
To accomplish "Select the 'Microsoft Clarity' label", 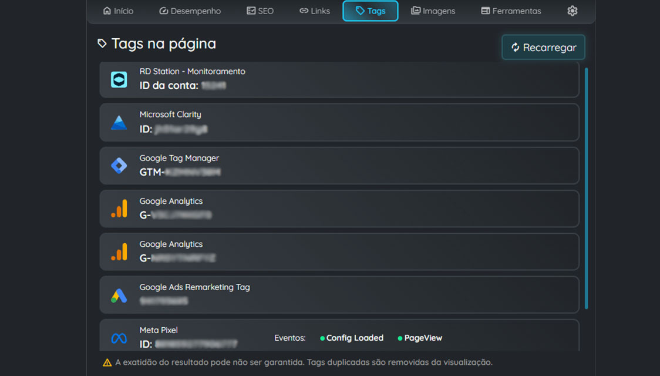I will (x=170, y=115).
